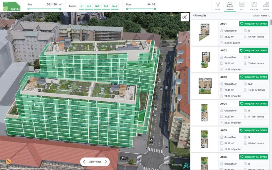The width and height of the screenshot is (272, 170).
Task: Select the A004 apartment title
Action: click(x=223, y=104)
